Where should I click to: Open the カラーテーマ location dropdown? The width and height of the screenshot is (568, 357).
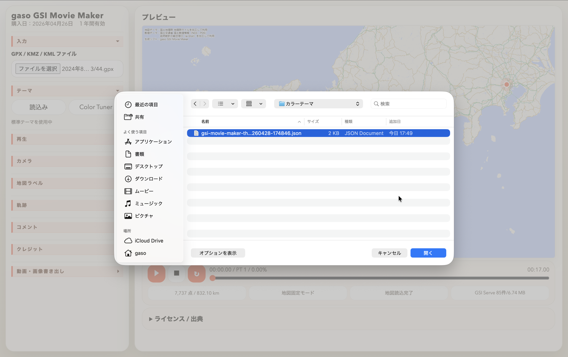click(318, 103)
